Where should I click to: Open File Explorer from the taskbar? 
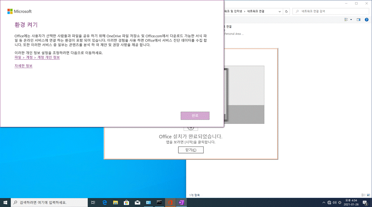116,203
